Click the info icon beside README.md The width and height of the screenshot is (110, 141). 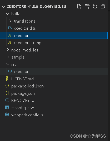pyautogui.click(x=7, y=100)
